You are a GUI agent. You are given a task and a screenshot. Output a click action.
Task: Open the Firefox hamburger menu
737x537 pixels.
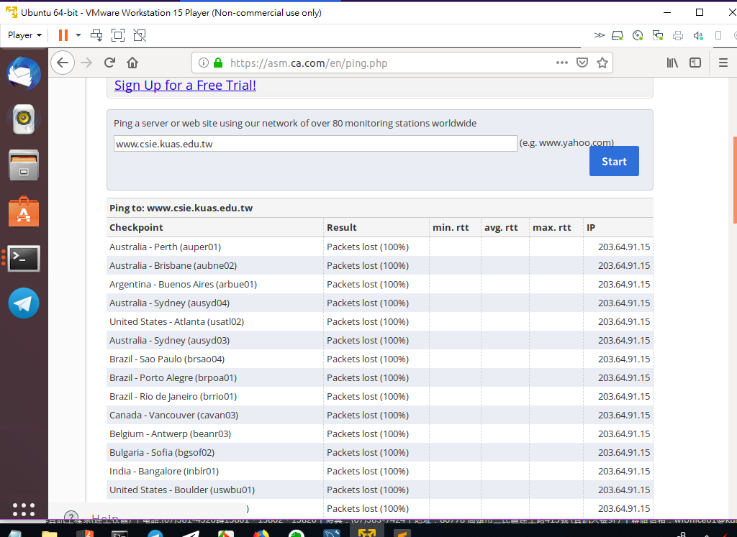pos(723,63)
